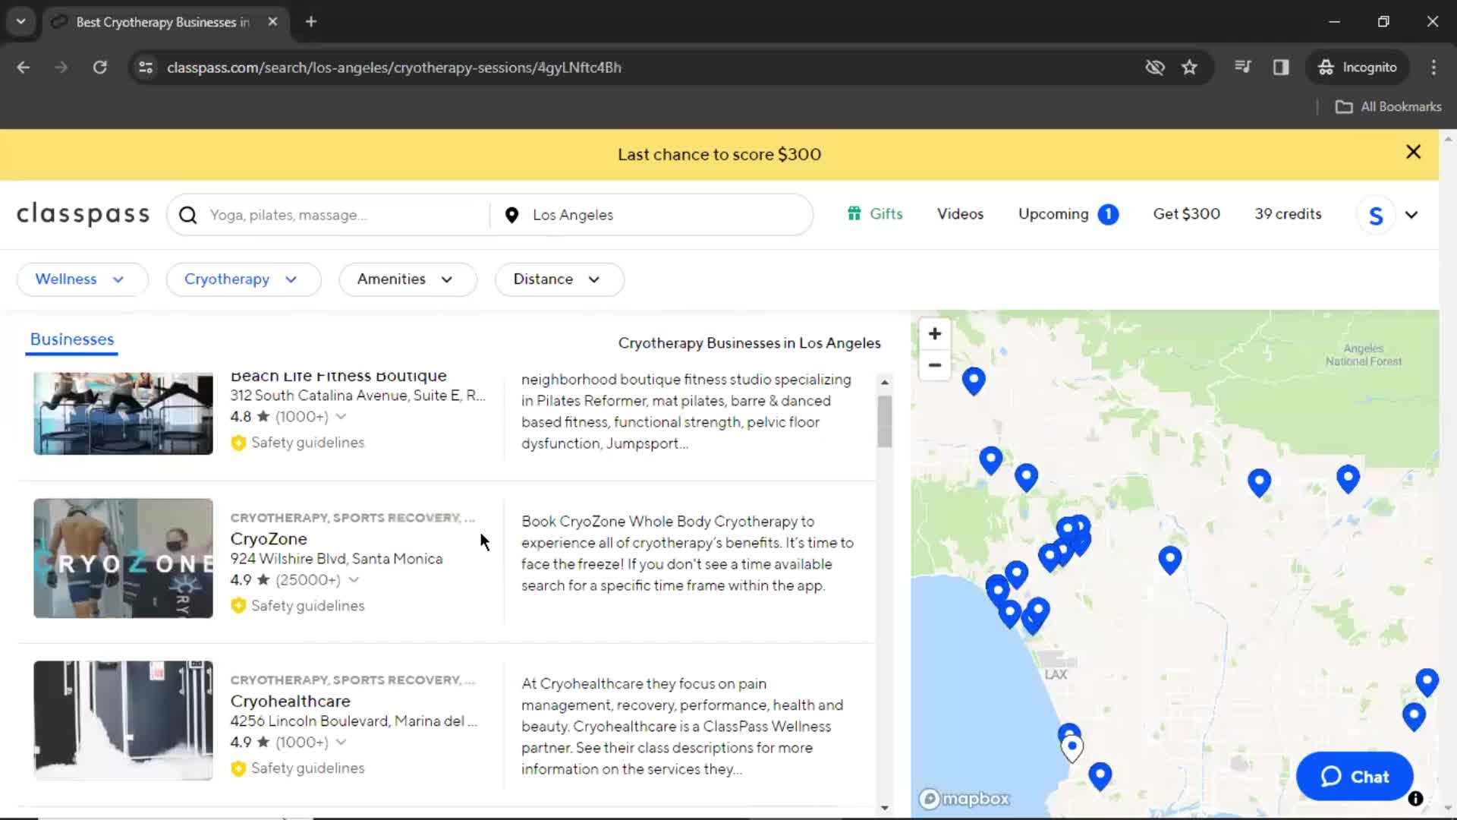Click the Cryohealthcare safety shield icon

click(238, 768)
